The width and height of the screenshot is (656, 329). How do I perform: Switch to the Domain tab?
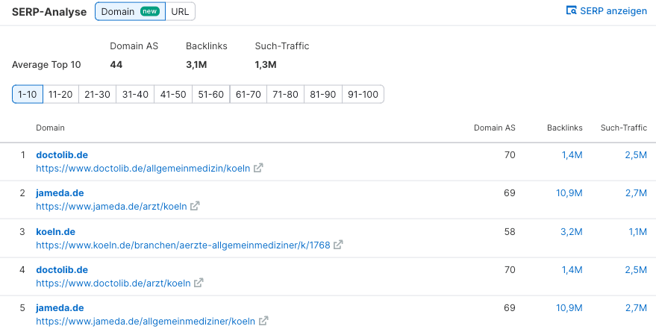tap(130, 11)
